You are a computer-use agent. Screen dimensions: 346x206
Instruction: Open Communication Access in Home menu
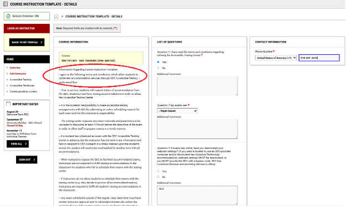click(23, 91)
